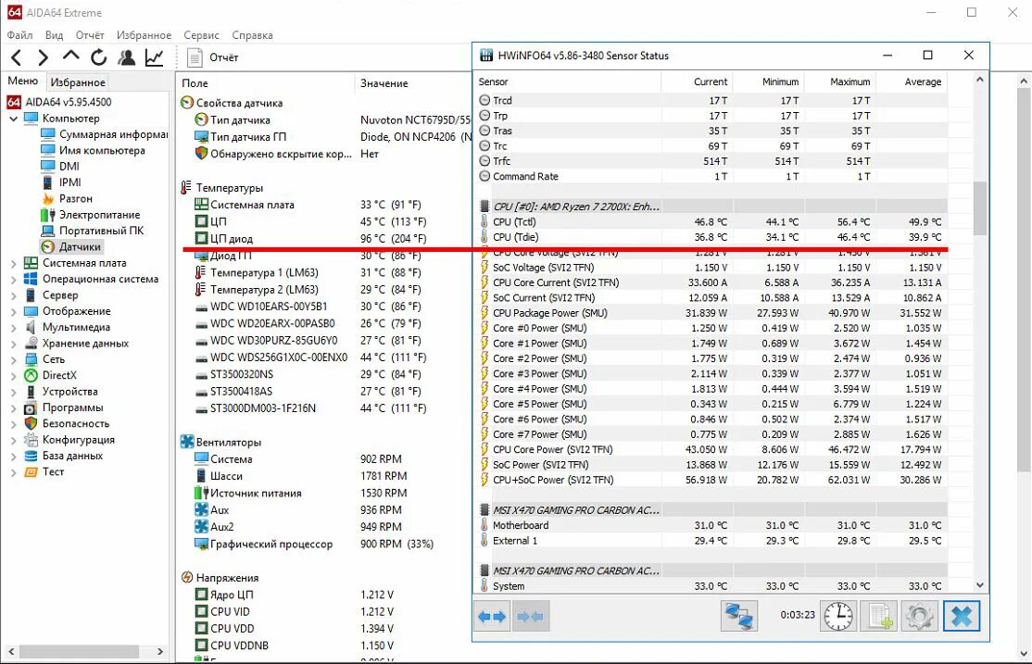Open the Файл menu
This screenshot has width=1032, height=664.
(19, 35)
